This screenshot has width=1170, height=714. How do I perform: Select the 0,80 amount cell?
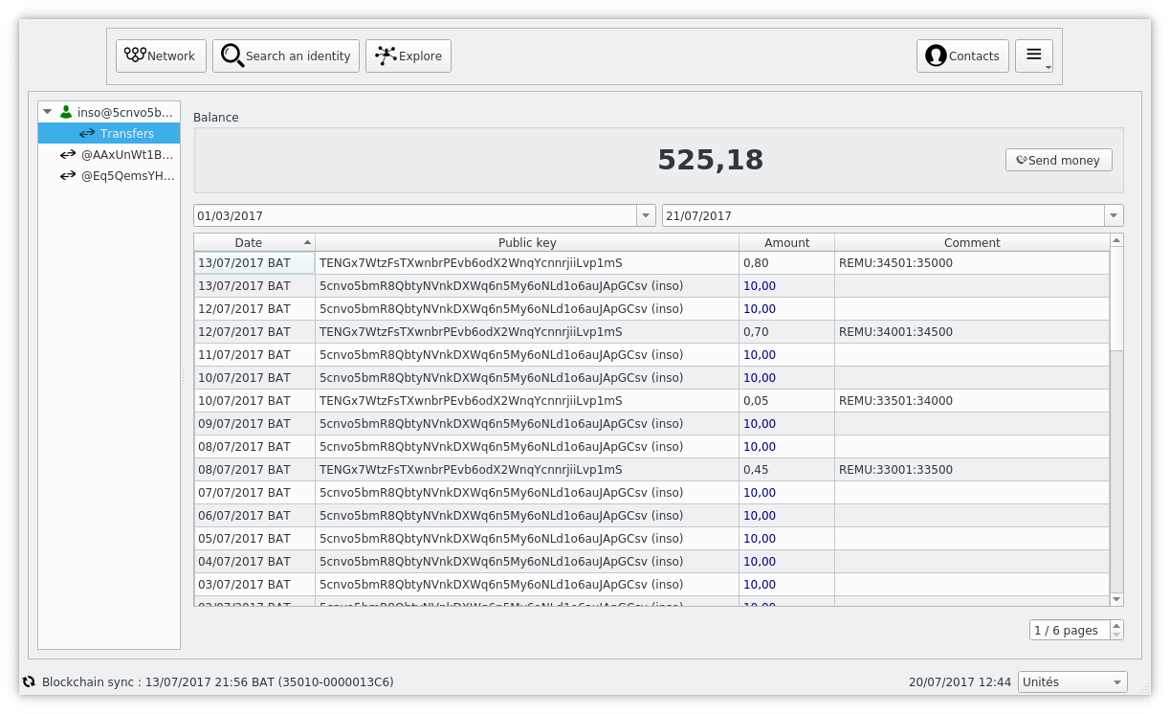pyautogui.click(x=787, y=263)
